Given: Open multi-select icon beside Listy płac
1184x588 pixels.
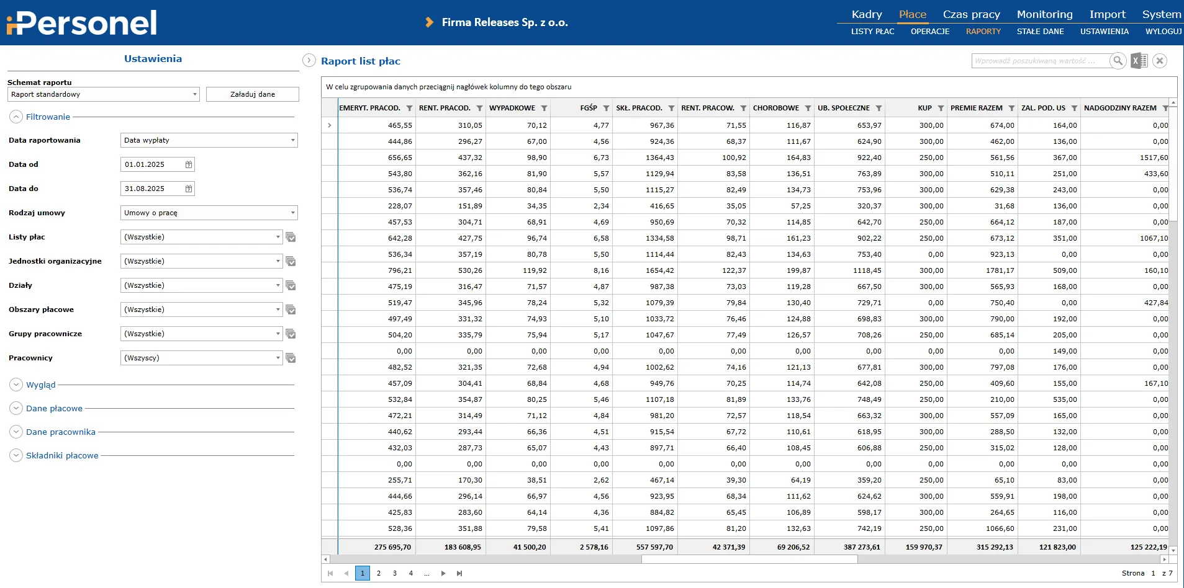Looking at the screenshot, I should tap(291, 237).
